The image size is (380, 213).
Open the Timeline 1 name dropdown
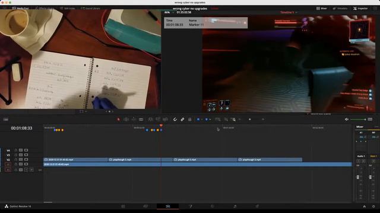(x=289, y=12)
